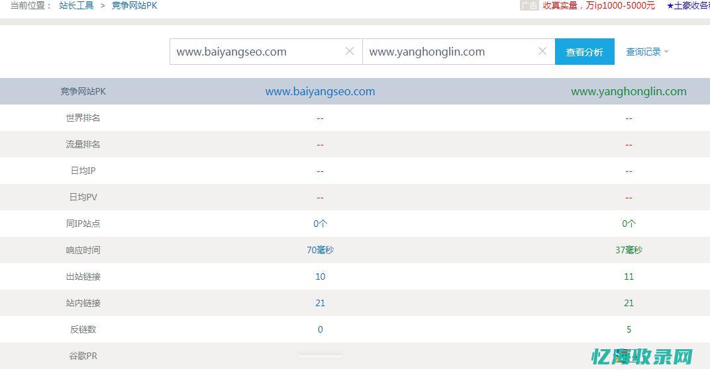This screenshot has height=371, width=710.
Task: Click the 查看分析 button
Action: click(x=584, y=52)
